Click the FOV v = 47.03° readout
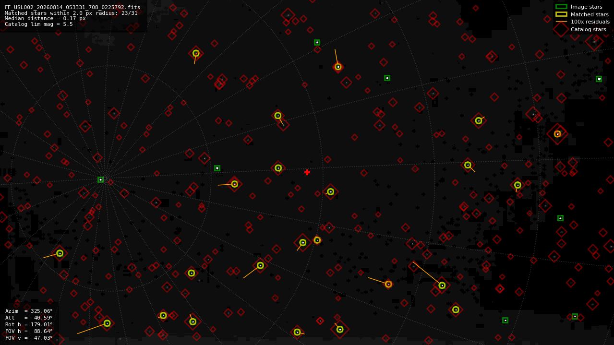The width and height of the screenshot is (614, 345). point(29,338)
